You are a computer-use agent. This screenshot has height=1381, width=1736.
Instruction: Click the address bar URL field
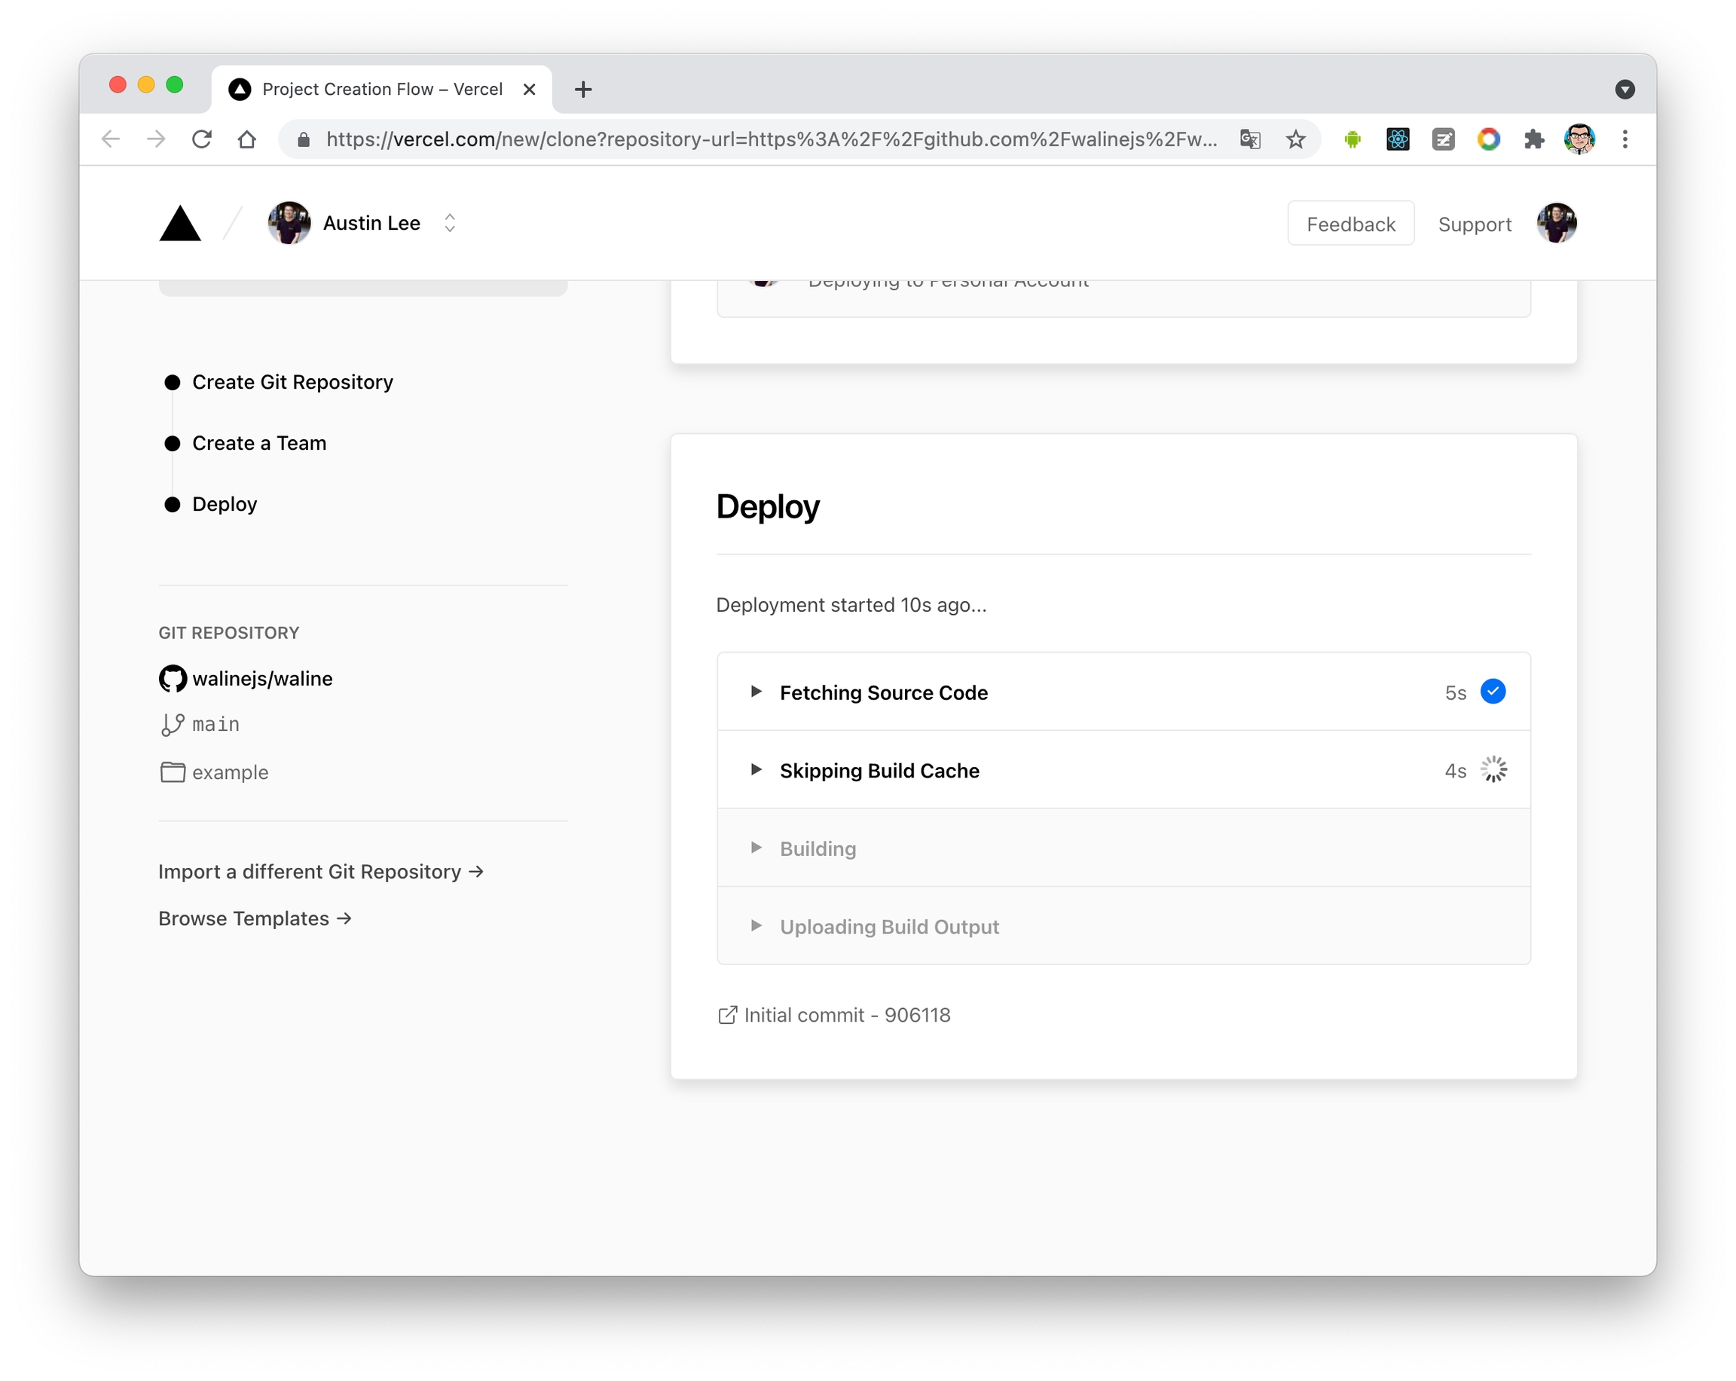coord(771,139)
